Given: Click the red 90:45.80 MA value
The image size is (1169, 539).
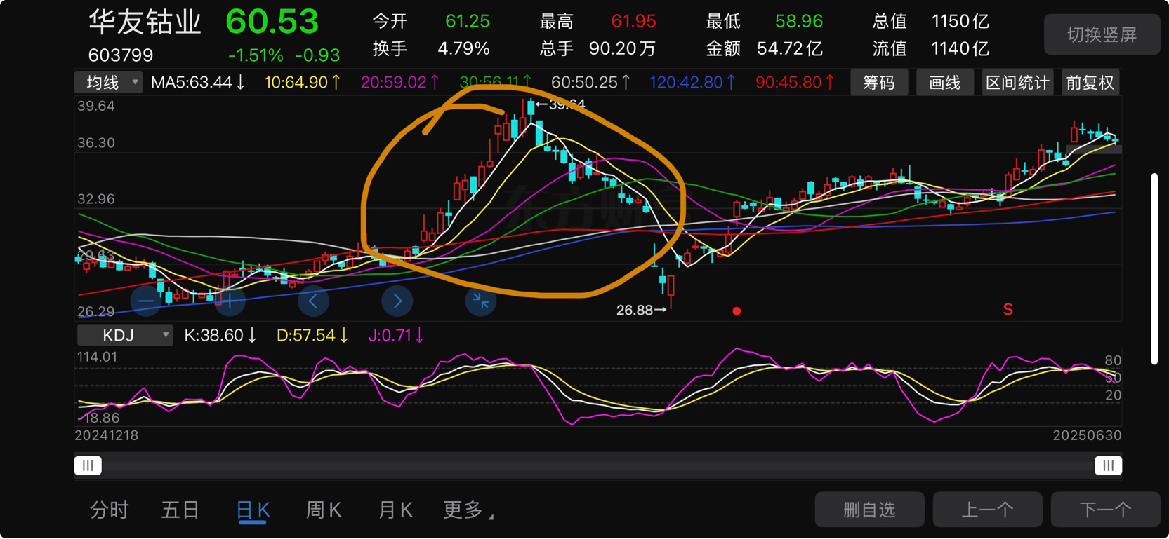Looking at the screenshot, I should click(x=795, y=83).
